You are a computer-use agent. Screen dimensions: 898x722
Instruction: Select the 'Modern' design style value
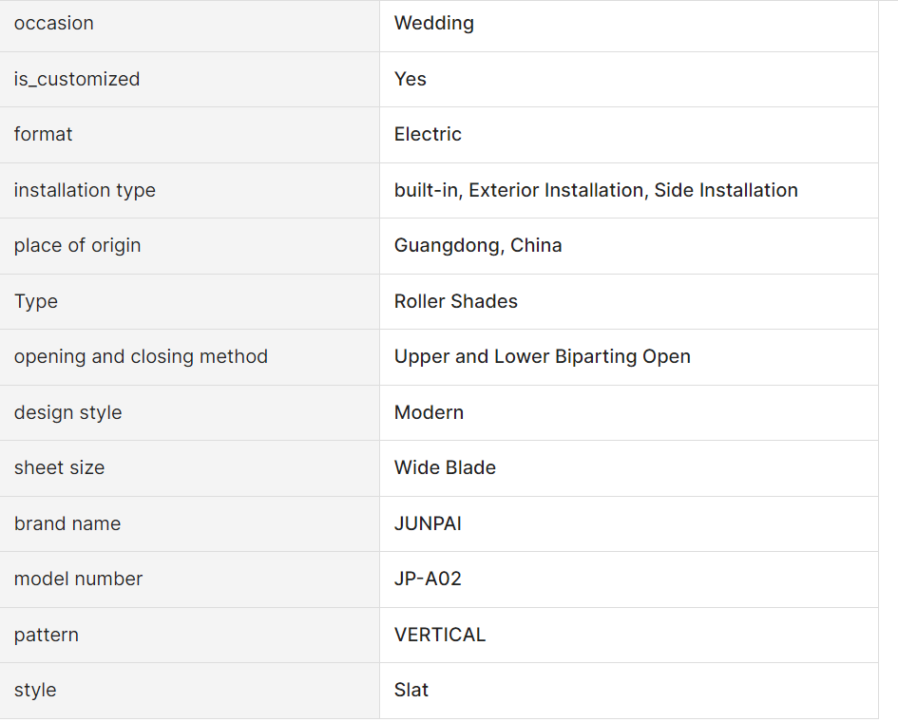(x=429, y=412)
